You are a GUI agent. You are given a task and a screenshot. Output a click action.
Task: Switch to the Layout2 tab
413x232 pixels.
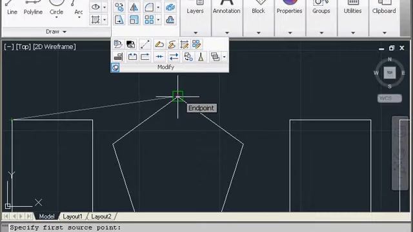pos(101,217)
